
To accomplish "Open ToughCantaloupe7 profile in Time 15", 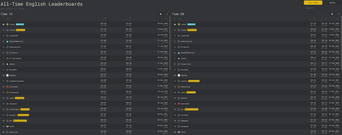I will coord(17,81).
